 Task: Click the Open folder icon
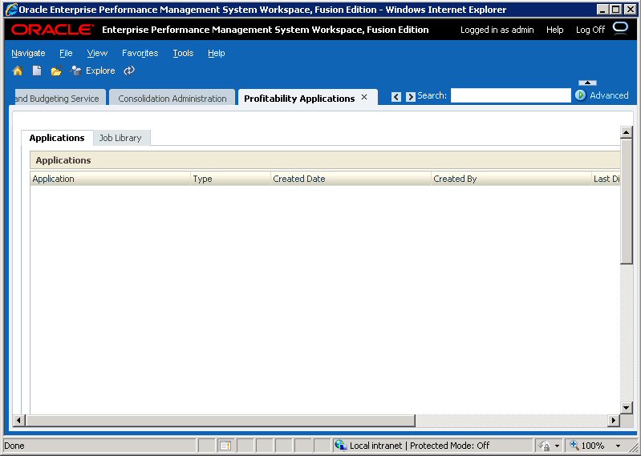56,71
